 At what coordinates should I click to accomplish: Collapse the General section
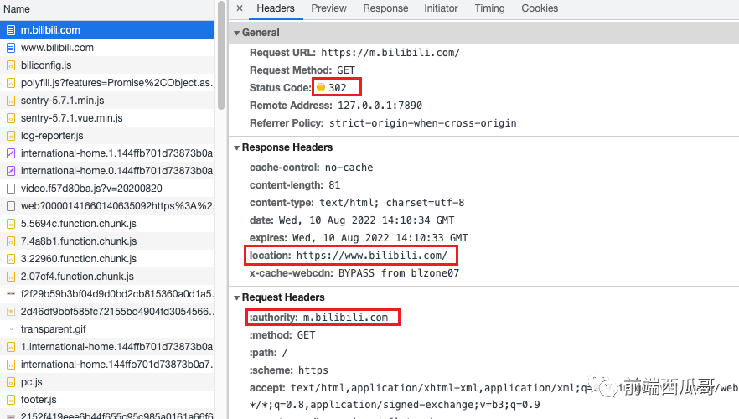[236, 33]
